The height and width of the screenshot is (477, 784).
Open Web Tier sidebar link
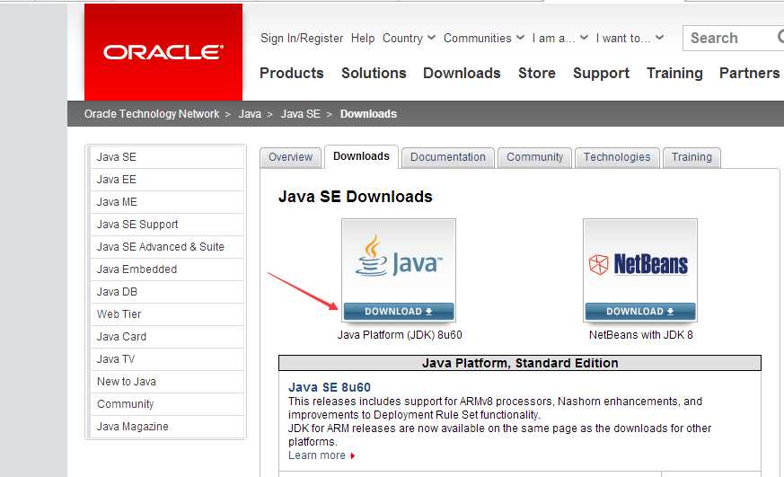pyautogui.click(x=167, y=314)
